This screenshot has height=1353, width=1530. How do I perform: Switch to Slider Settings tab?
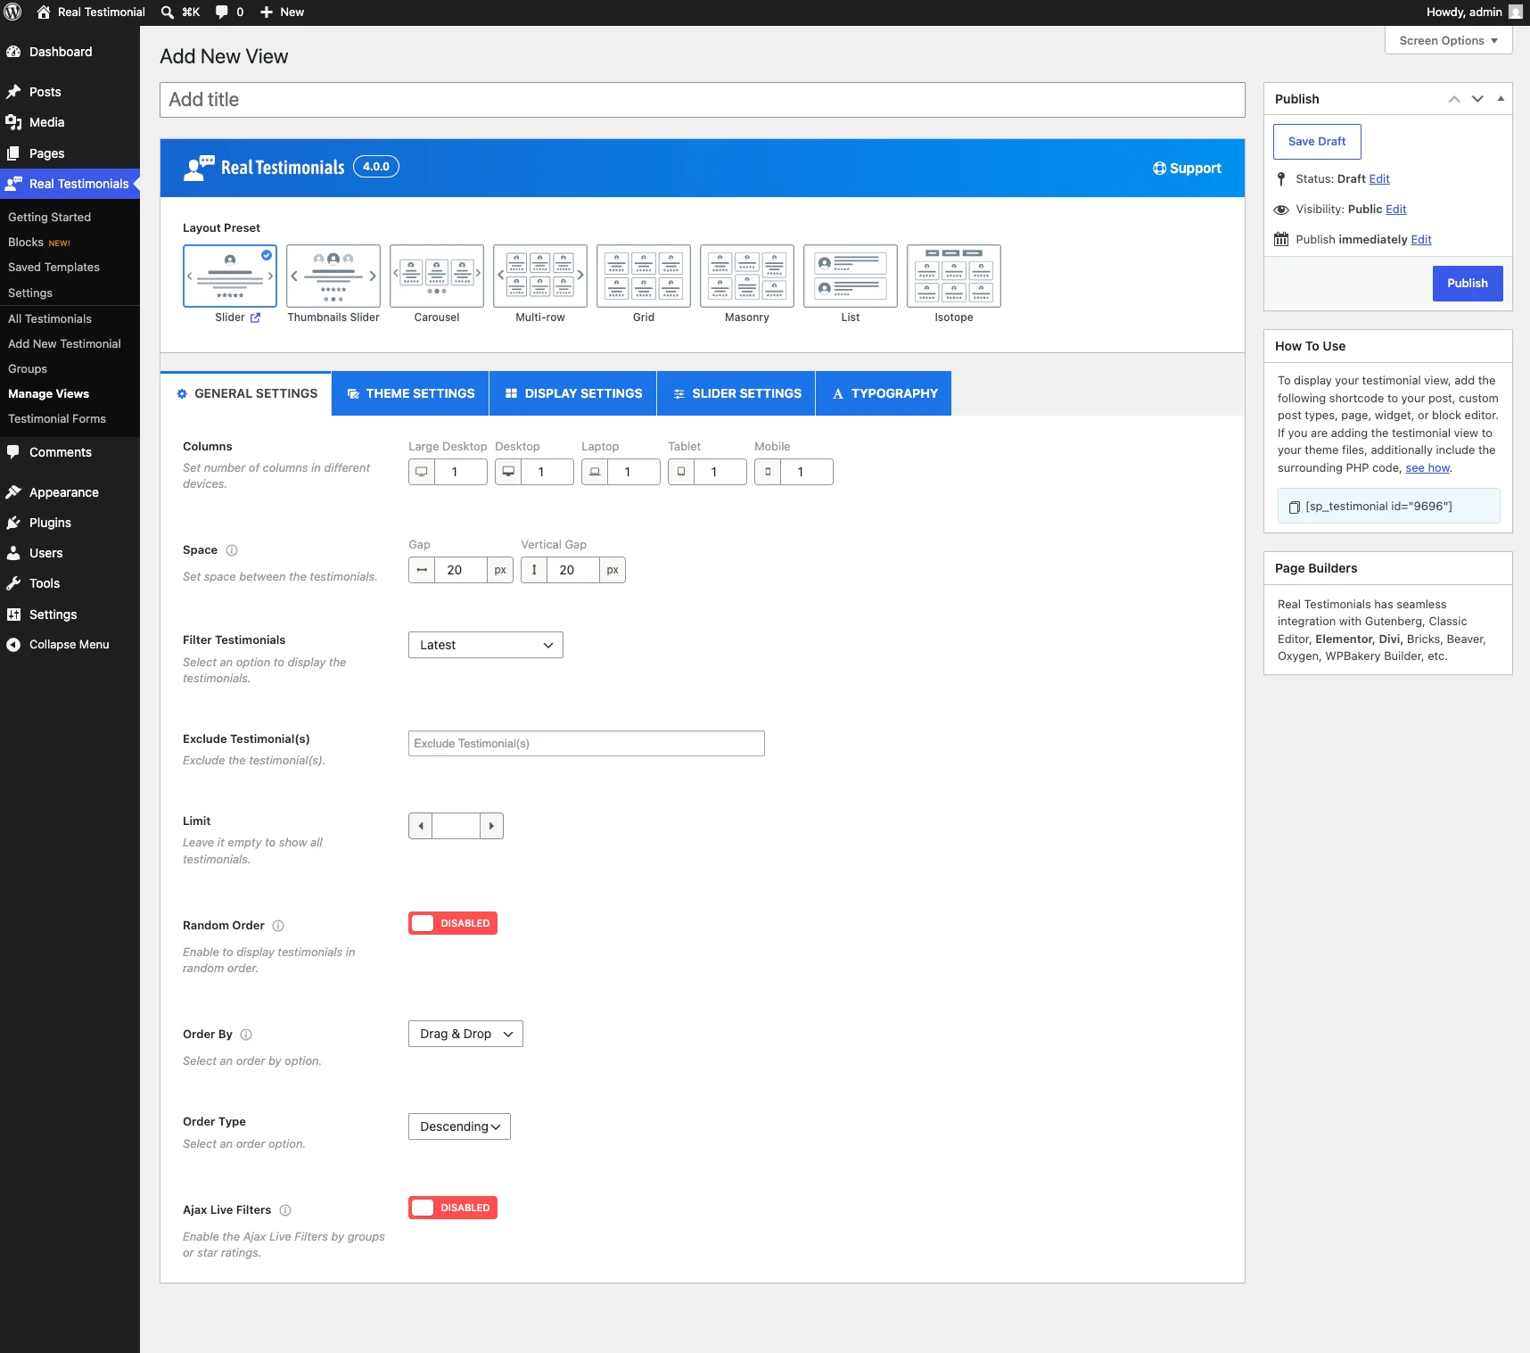coord(736,393)
